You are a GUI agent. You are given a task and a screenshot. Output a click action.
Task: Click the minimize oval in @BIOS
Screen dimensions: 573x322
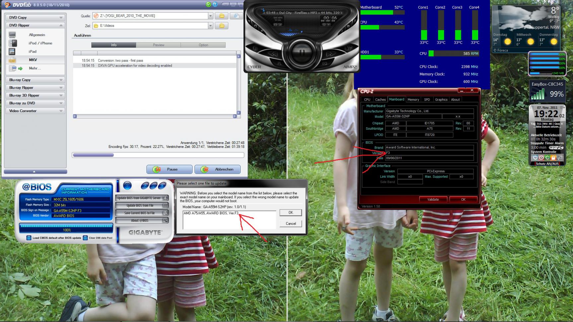point(153,186)
